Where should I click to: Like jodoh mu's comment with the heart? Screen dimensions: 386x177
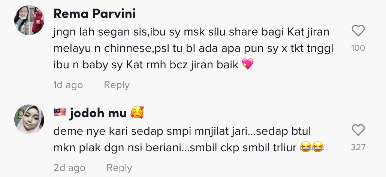pyautogui.click(x=358, y=130)
